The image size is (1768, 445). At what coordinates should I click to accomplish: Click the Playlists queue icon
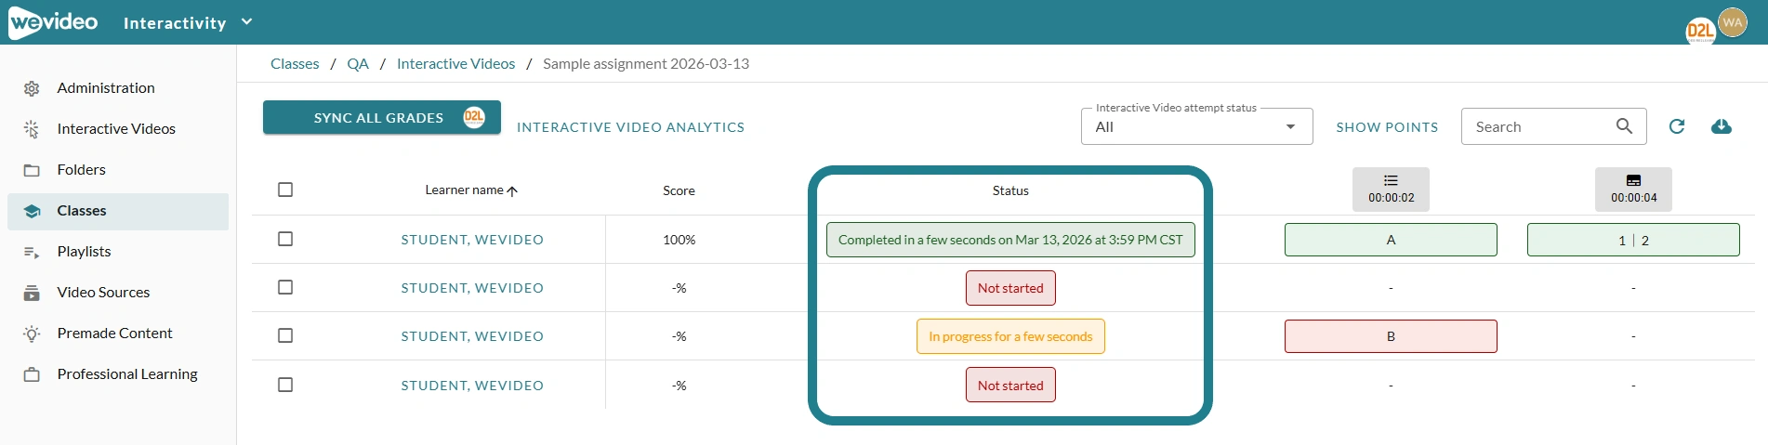(32, 252)
